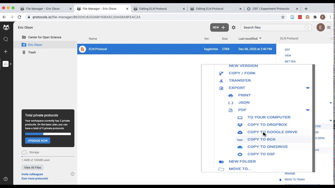Open the Chrome three-dot menu
This screenshot has width=335, height=188.
click(331, 17)
